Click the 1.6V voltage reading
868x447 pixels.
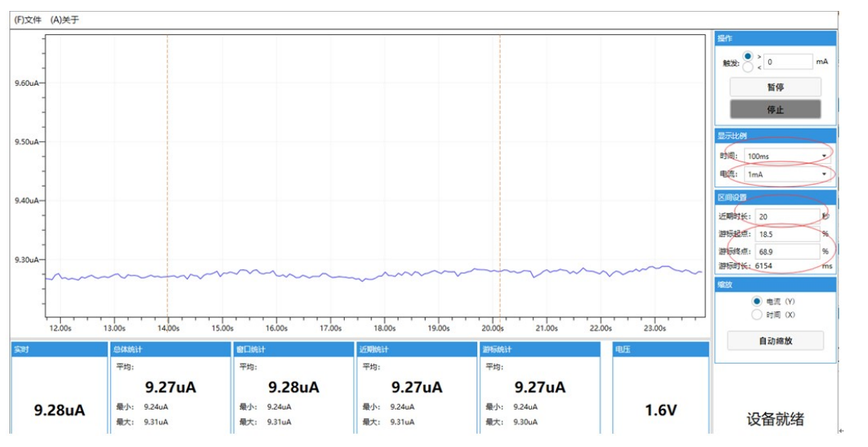click(x=661, y=410)
